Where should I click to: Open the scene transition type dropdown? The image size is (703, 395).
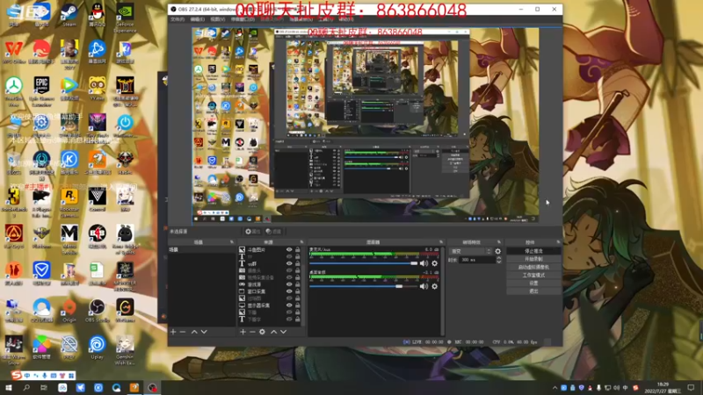tap(471, 251)
